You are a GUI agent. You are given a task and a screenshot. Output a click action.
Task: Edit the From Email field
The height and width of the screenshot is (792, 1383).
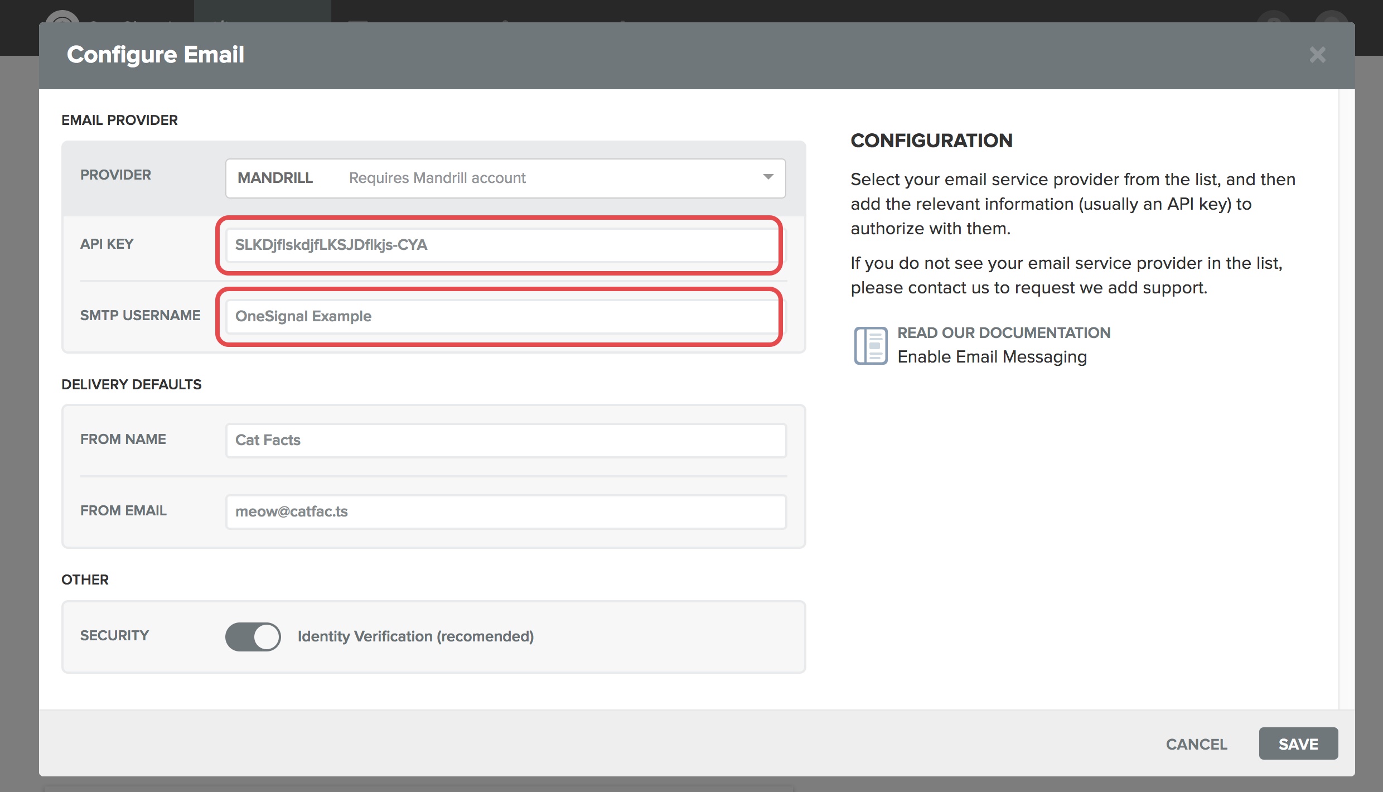click(506, 511)
